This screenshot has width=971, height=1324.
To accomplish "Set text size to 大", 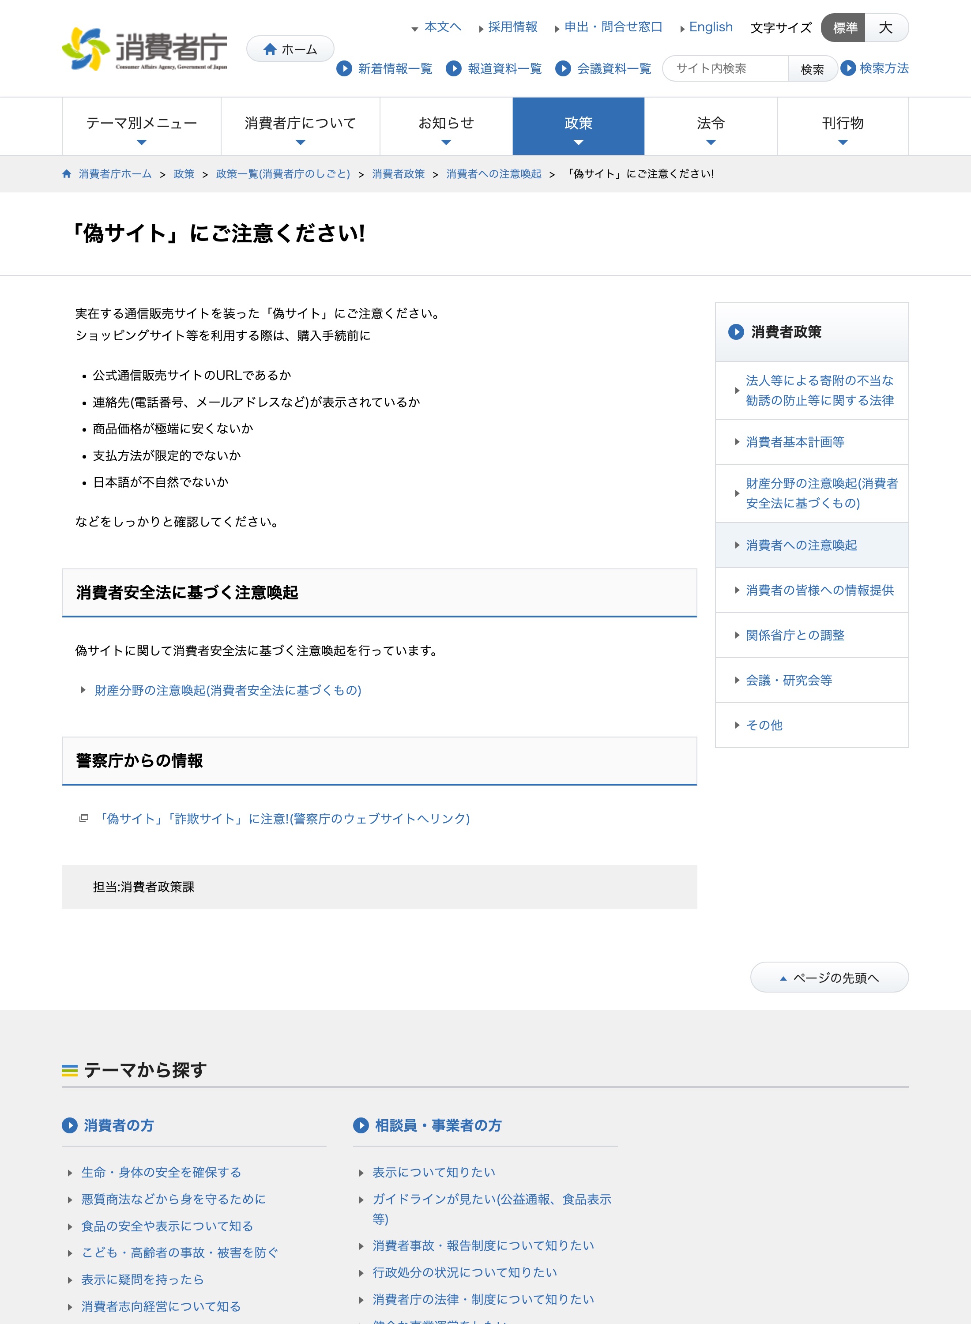I will (x=886, y=28).
